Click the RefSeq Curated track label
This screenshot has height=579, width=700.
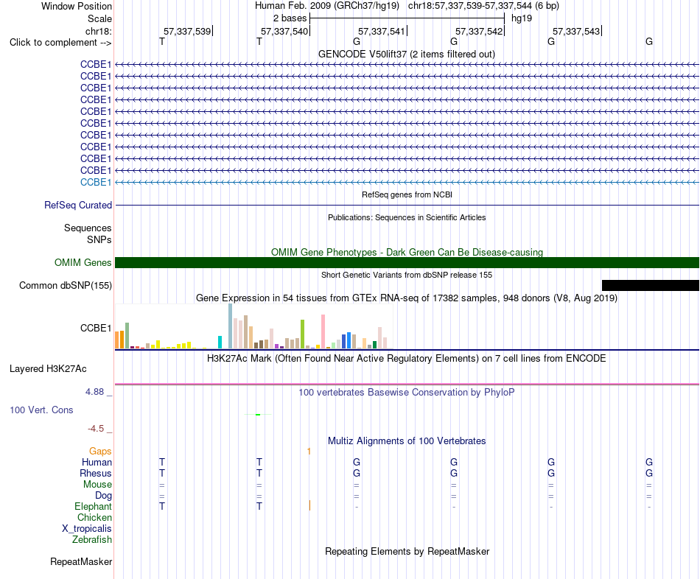click(x=77, y=205)
